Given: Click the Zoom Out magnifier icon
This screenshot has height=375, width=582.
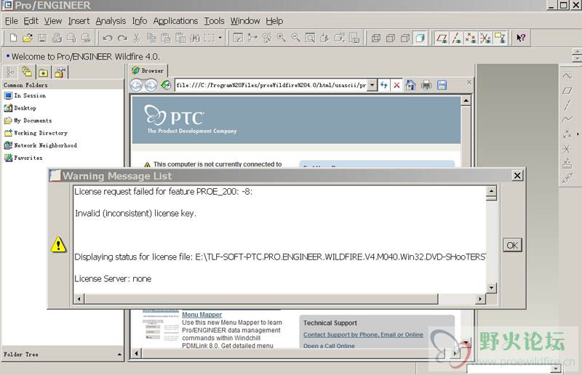Looking at the screenshot, I should pyautogui.click(x=295, y=38).
